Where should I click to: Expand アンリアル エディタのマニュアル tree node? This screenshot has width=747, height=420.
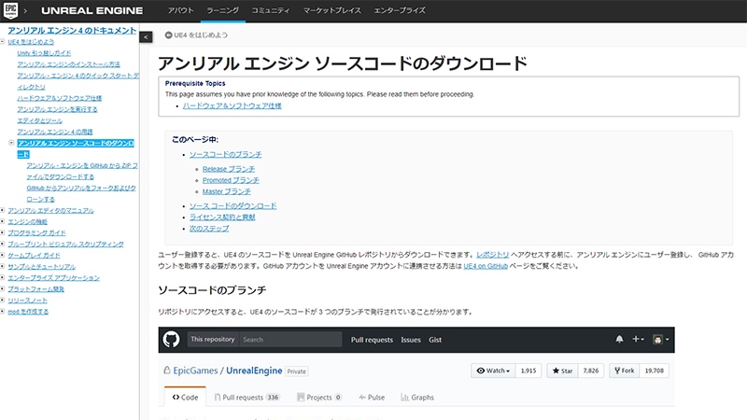(3, 210)
